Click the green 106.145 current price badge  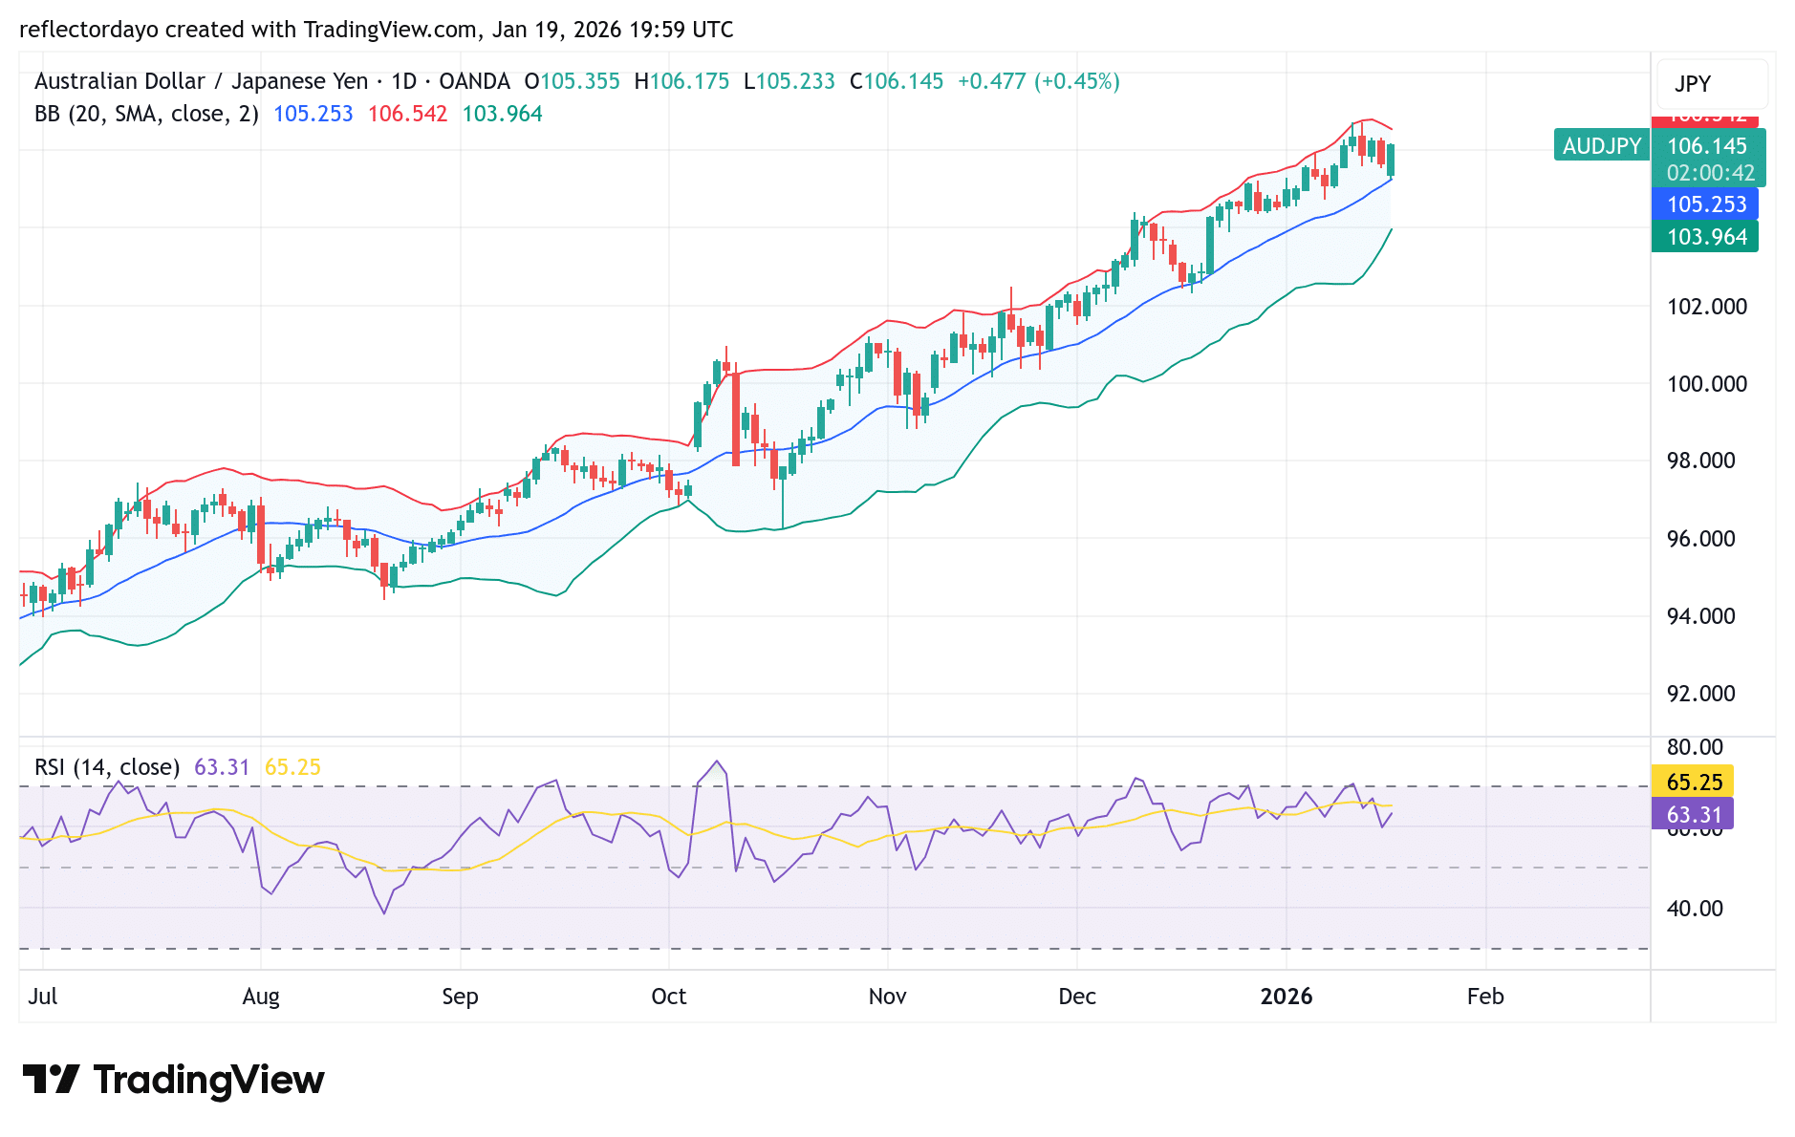(1706, 146)
